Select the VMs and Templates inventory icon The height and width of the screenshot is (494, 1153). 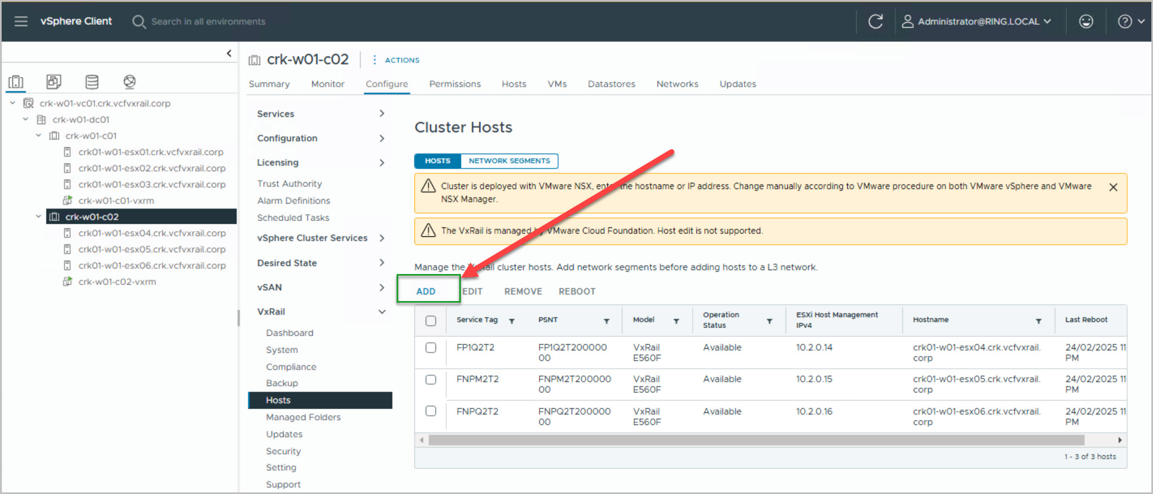click(53, 82)
